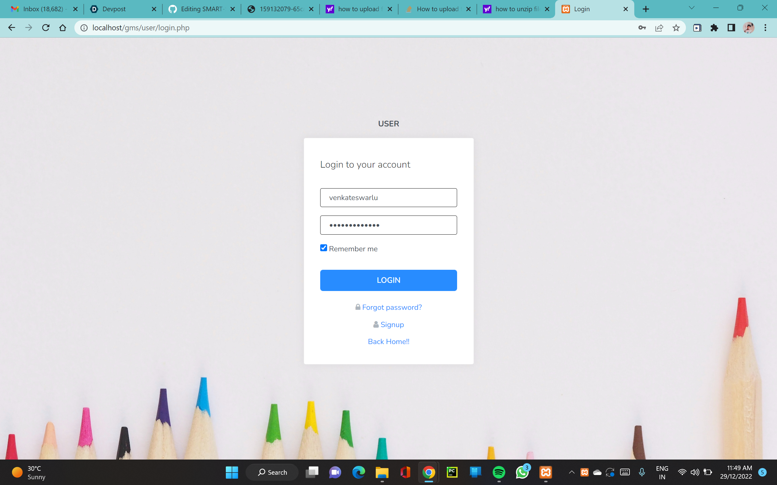Screen dimensions: 777x485
Task: Click the username input field
Action: (388, 198)
